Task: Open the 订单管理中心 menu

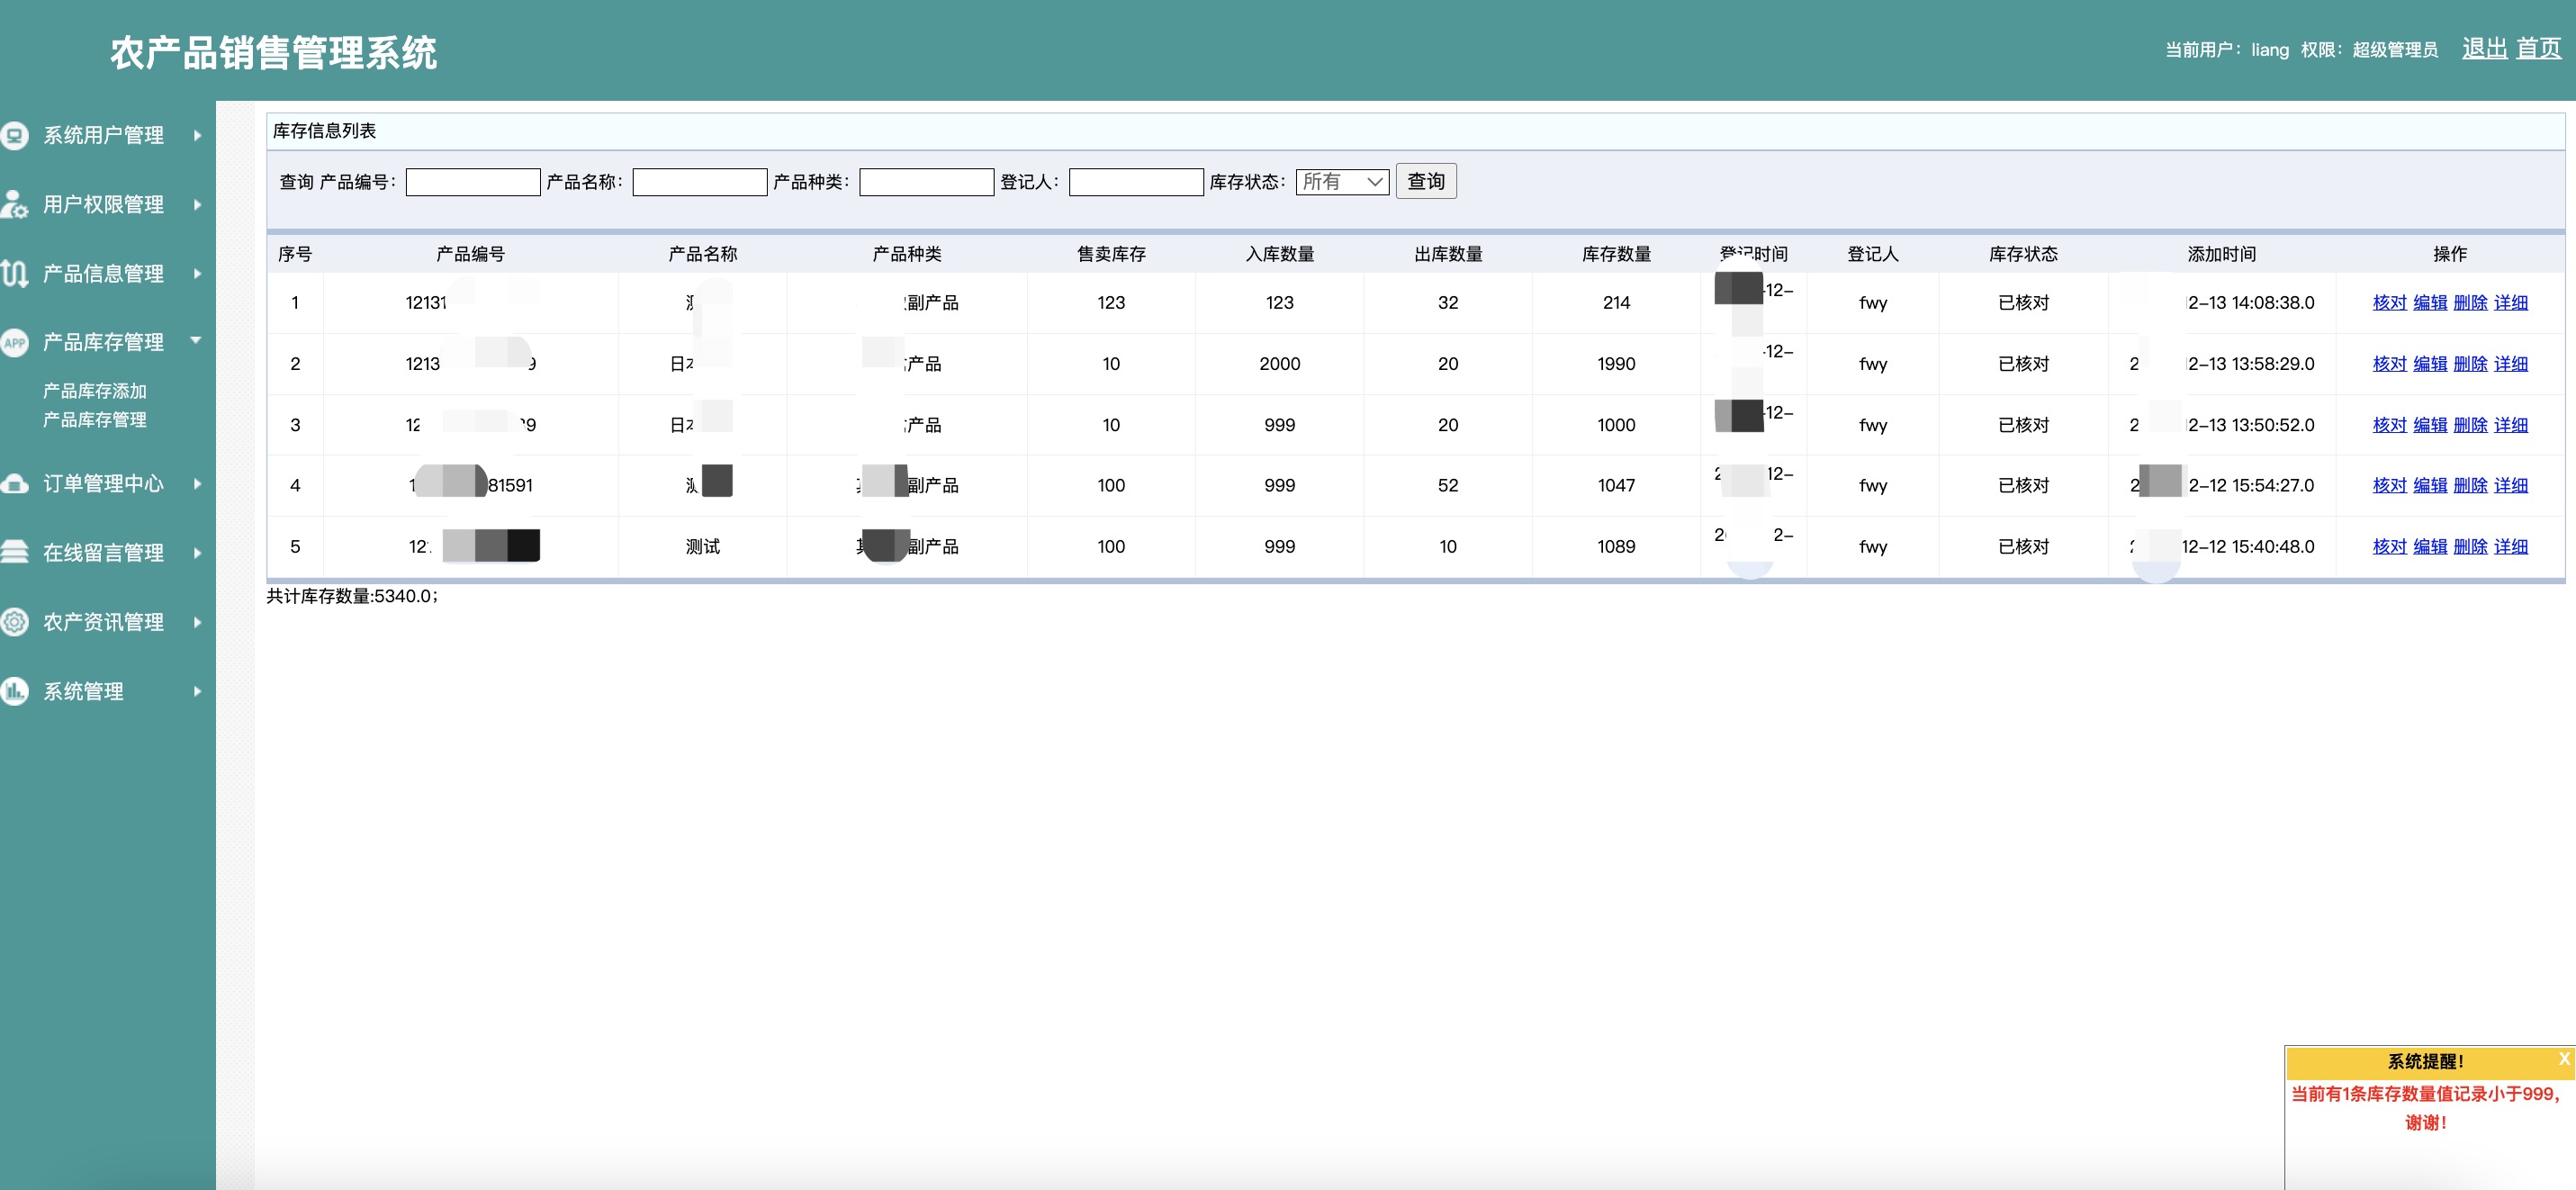Action: [103, 484]
